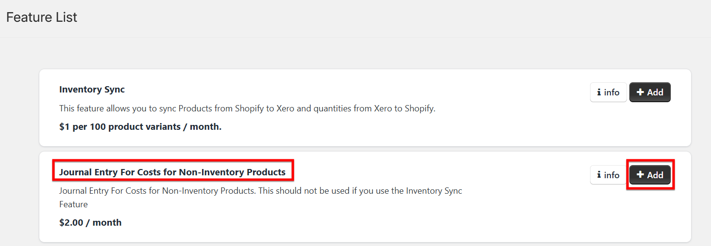The height and width of the screenshot is (246, 711).
Task: Click the Journal Entry description mentioning Inventory Sync
Action: pyautogui.click(x=261, y=198)
